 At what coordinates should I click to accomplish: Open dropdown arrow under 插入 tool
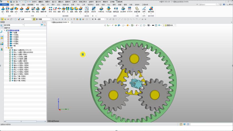[x=3, y=14]
